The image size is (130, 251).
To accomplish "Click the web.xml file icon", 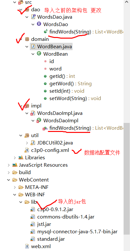I will click(x=27, y=246).
